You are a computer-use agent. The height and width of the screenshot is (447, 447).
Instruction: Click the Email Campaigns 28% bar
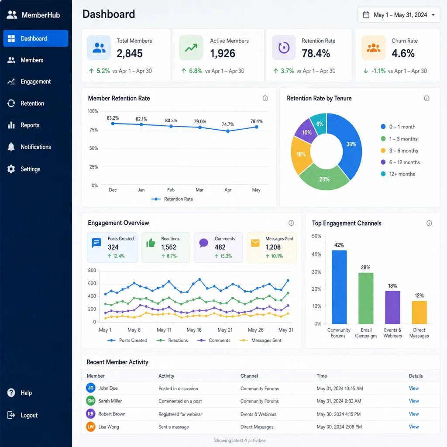coord(366,298)
